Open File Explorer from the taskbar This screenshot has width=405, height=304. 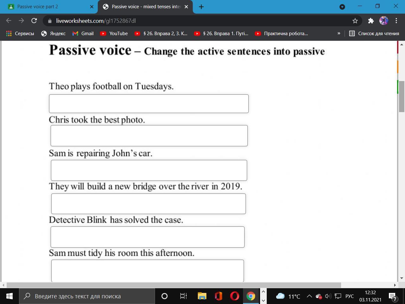point(202,296)
